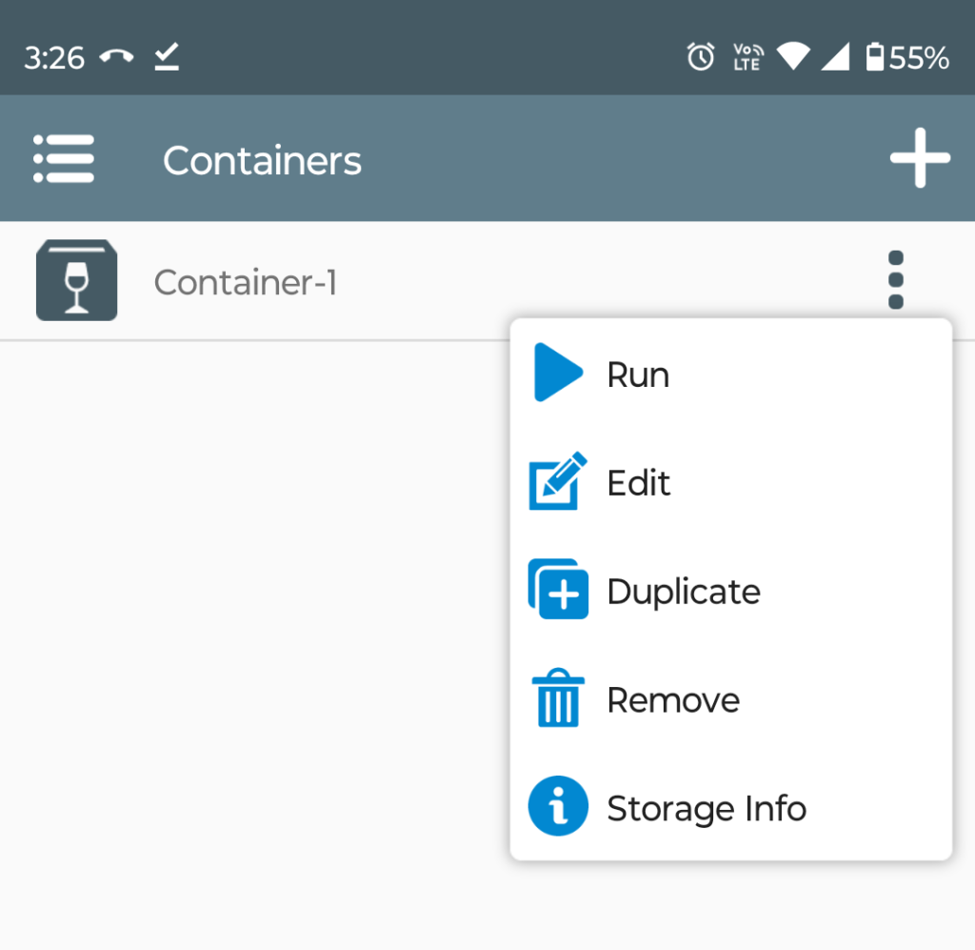975x950 pixels.
Task: Click the Duplicate copy icon
Action: pos(558,590)
